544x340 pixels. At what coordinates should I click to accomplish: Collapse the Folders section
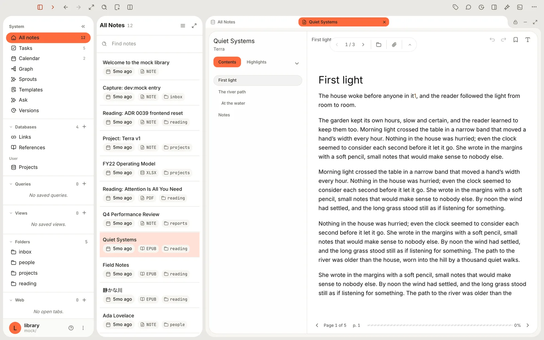click(11, 242)
